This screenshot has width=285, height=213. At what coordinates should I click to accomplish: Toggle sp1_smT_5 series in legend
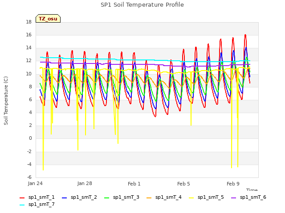[x=206, y=197]
